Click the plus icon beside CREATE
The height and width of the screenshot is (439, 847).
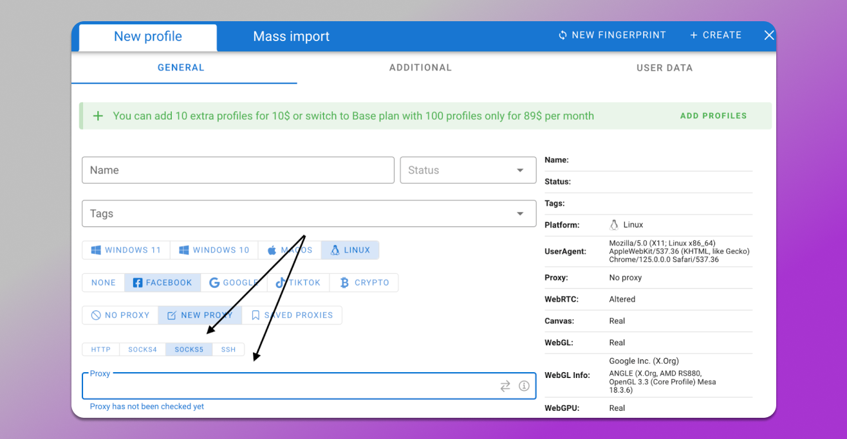(694, 35)
